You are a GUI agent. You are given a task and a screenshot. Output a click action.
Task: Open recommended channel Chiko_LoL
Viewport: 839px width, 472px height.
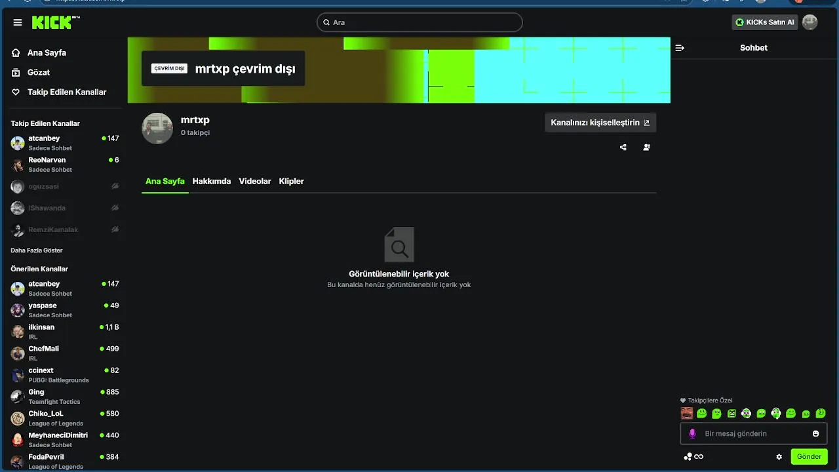65,418
